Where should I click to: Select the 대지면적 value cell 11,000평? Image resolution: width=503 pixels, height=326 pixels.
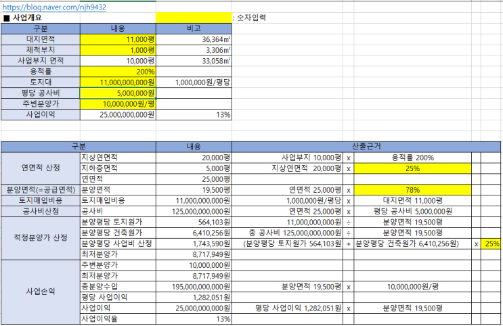(118, 39)
